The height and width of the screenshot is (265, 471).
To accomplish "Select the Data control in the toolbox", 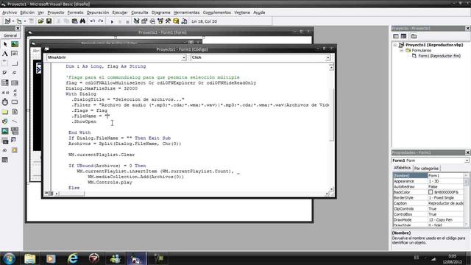I will [x=15, y=131].
